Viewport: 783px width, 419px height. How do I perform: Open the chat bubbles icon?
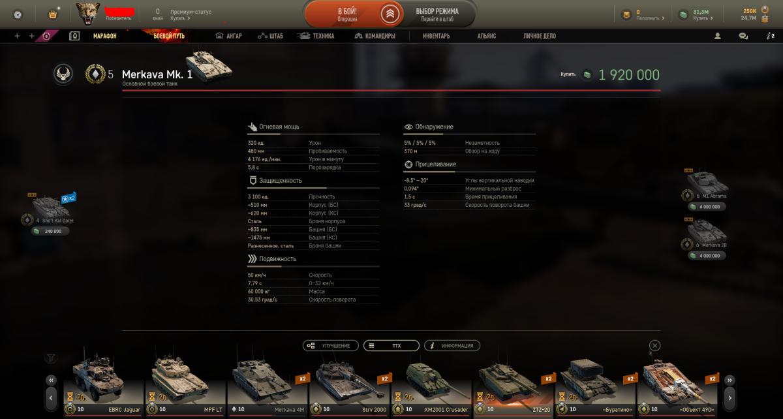743,37
